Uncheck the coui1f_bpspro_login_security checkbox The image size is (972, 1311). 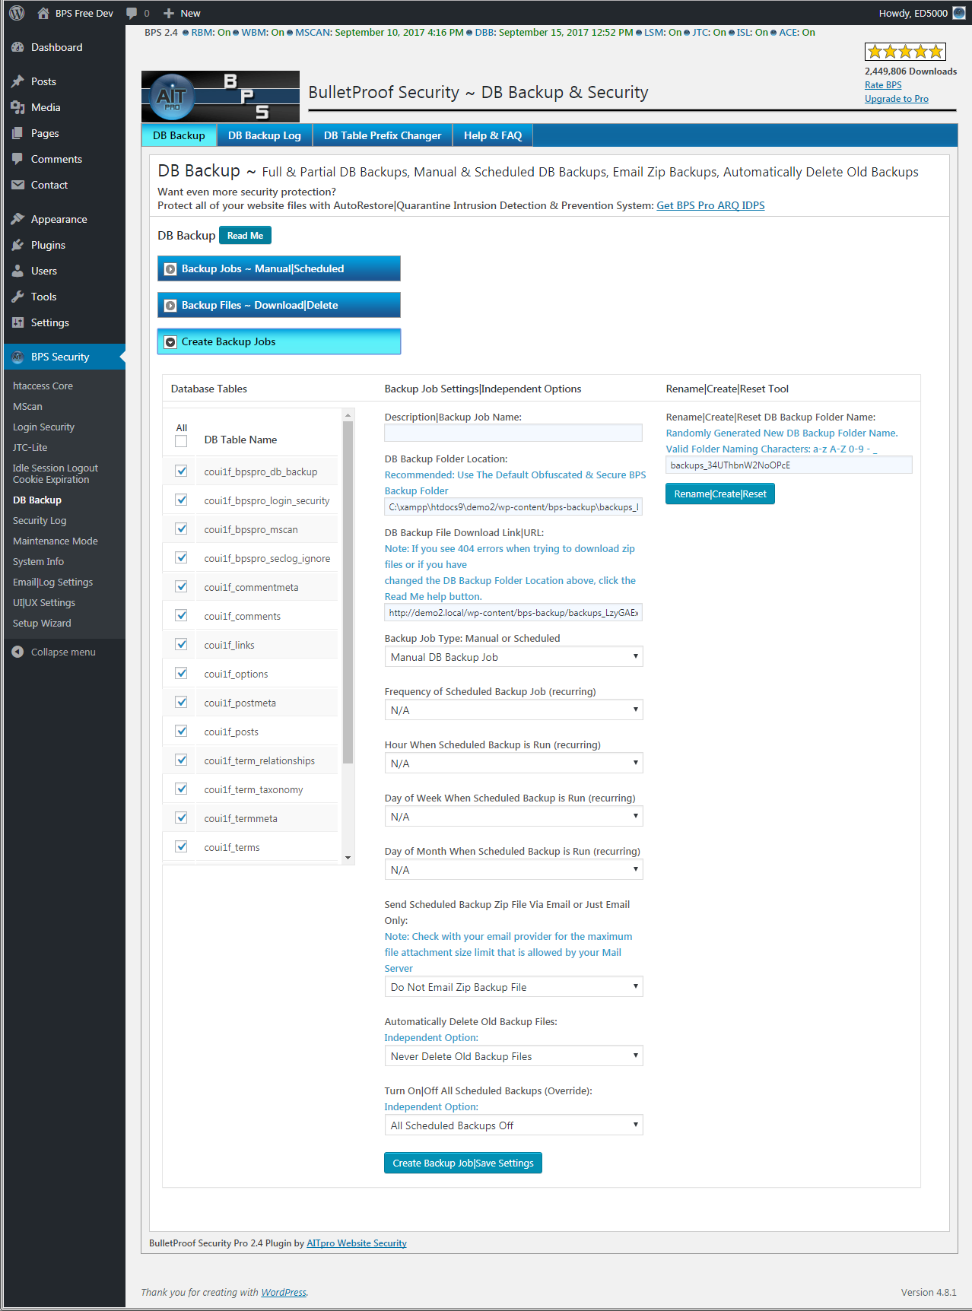[181, 500]
